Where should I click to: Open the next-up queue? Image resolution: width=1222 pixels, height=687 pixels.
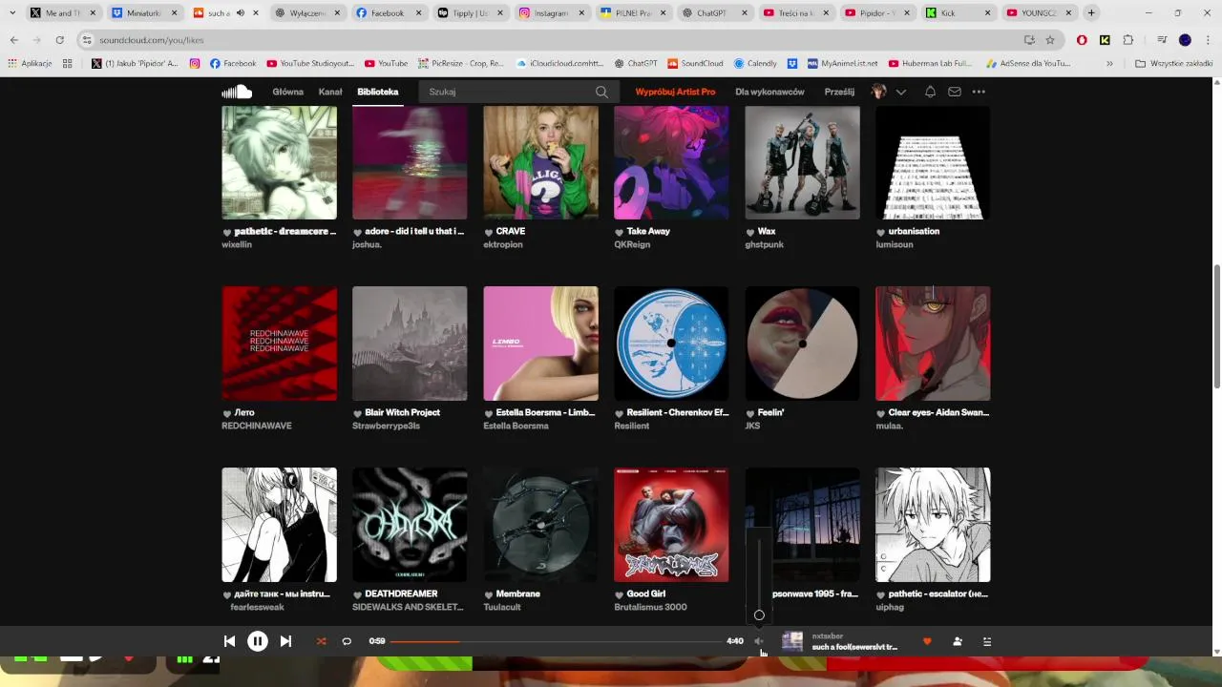[987, 641]
